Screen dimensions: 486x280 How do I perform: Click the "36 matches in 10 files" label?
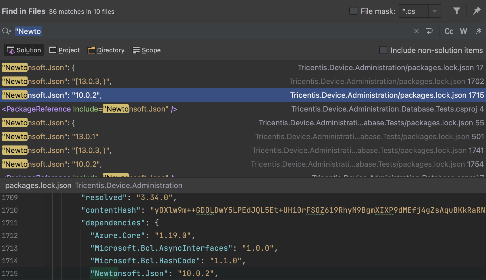[82, 11]
